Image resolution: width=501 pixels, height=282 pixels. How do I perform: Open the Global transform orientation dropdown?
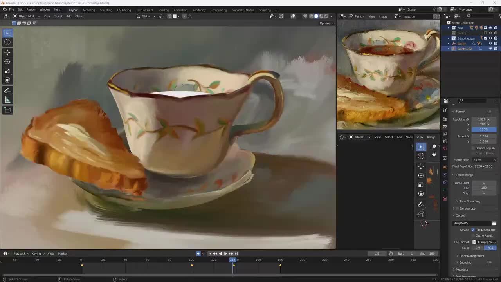click(146, 16)
